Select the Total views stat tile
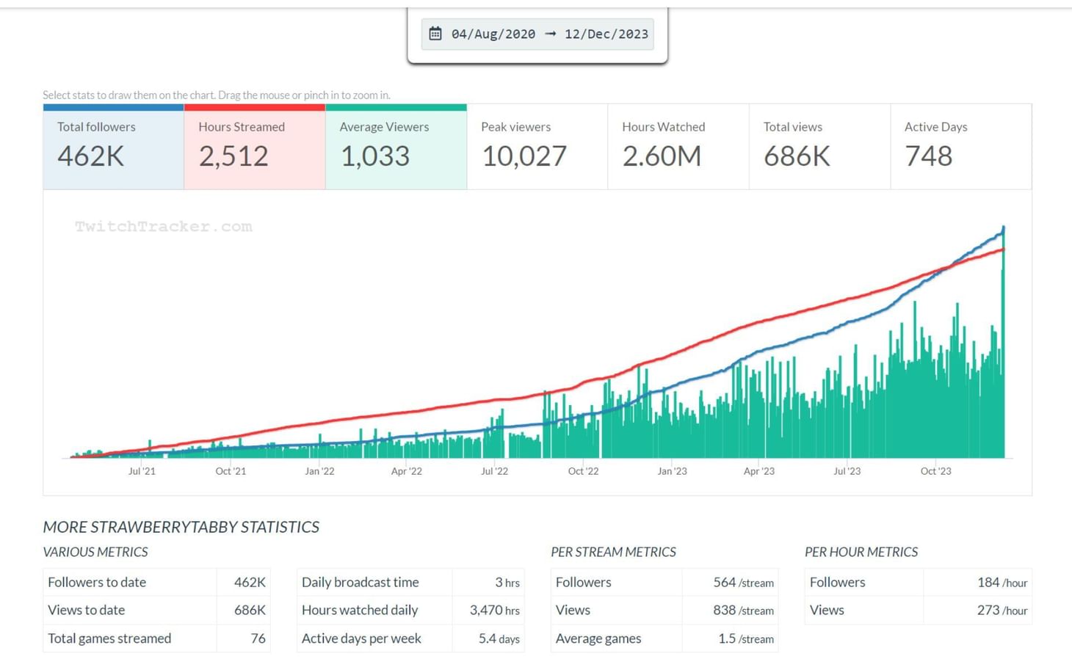Viewport: 1072px width, 670px height. (x=819, y=147)
